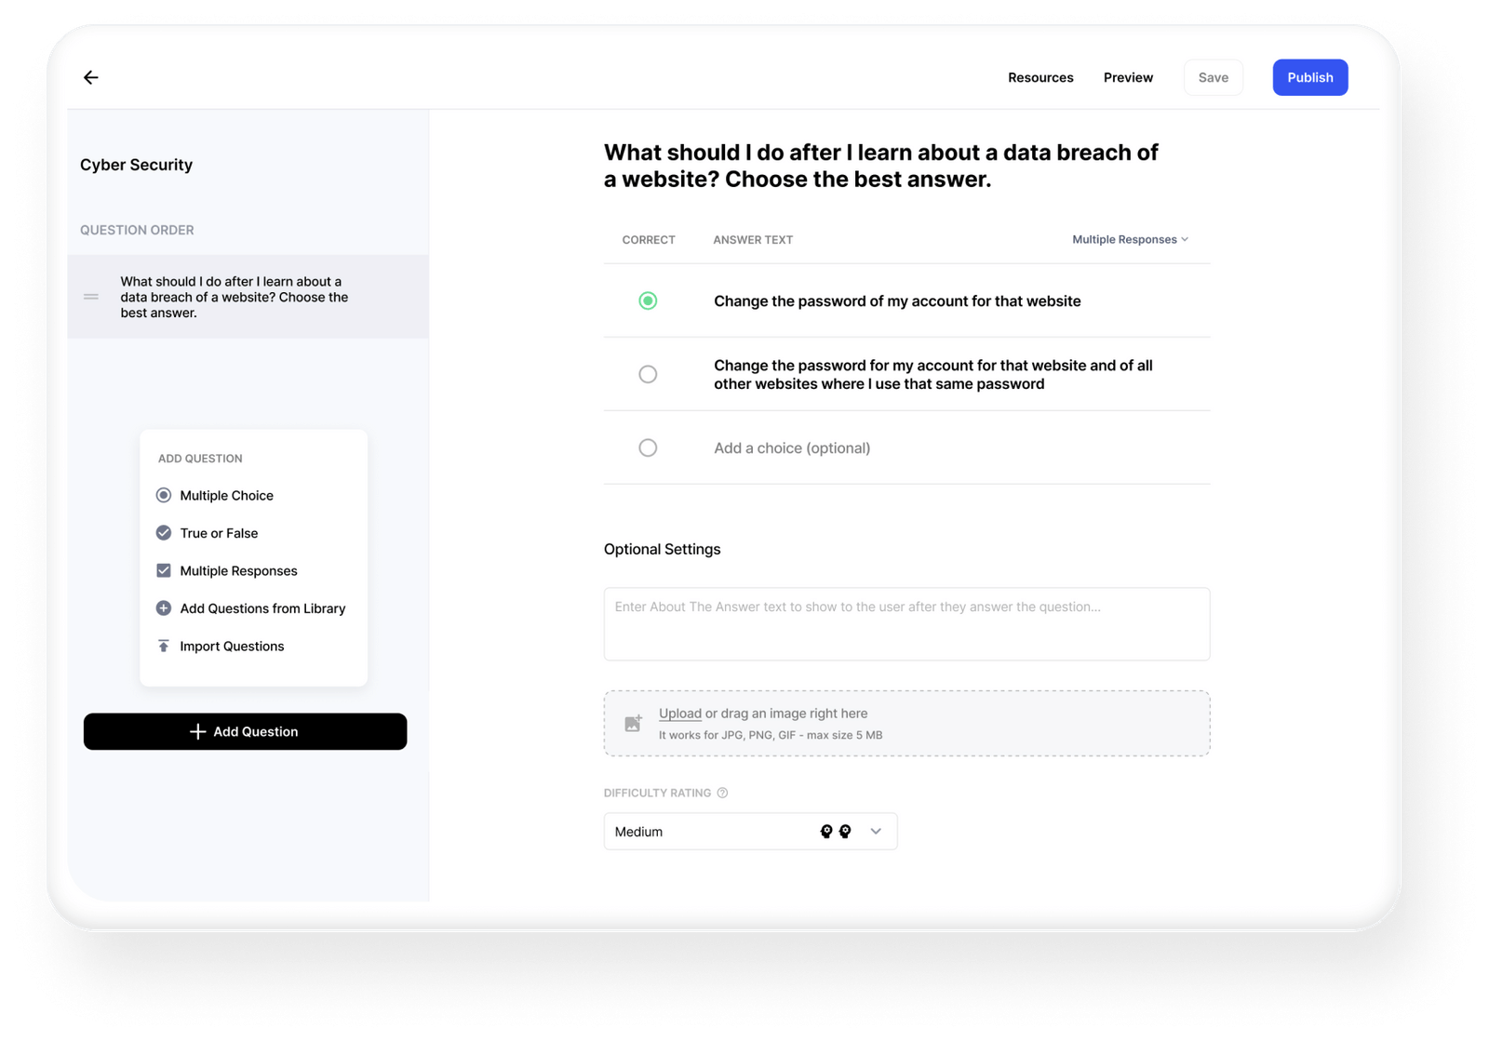
Task: Open the Preview option in the header
Action: (1128, 77)
